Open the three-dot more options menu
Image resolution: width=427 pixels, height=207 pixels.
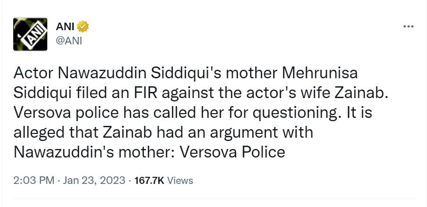408,26
